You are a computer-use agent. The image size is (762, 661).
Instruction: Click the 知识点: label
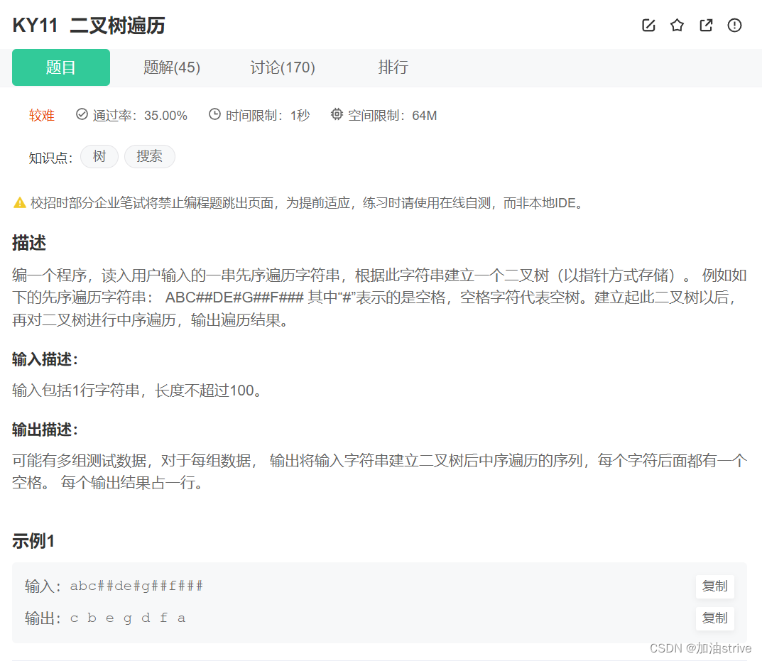coord(50,158)
